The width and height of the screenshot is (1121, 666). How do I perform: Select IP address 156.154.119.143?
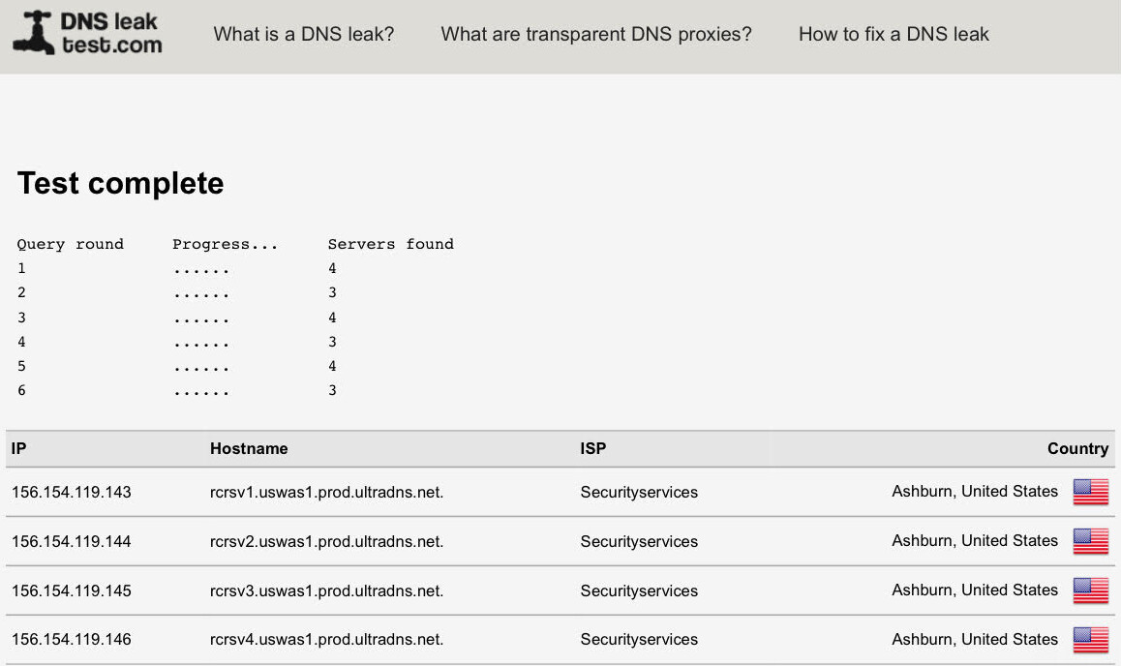pos(72,493)
